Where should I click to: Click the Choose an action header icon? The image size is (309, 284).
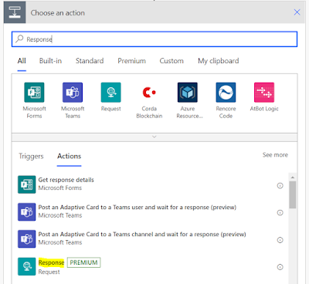(x=15, y=12)
